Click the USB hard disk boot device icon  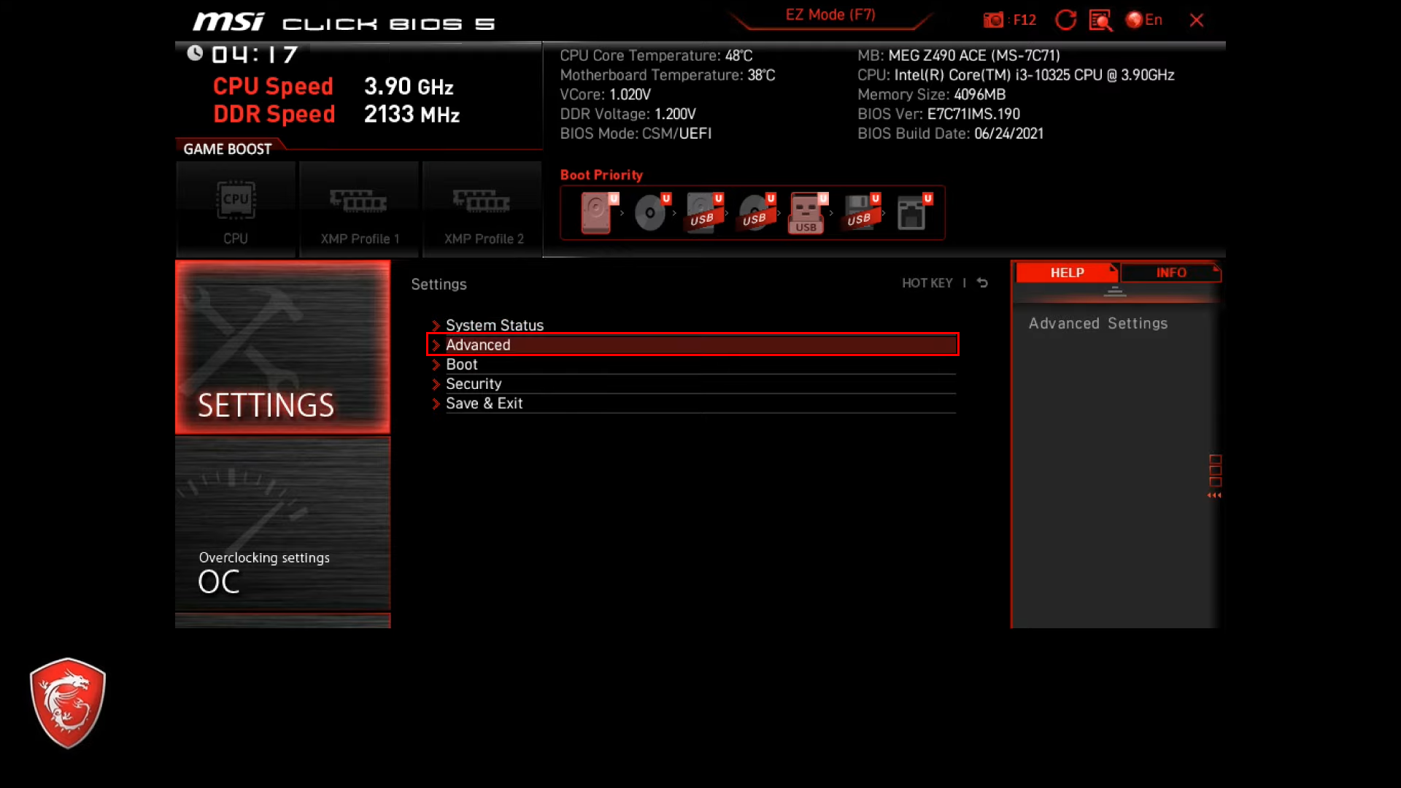coord(703,213)
